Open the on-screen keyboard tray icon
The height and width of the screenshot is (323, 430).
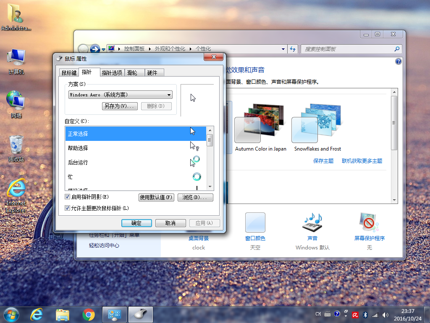tap(328, 314)
